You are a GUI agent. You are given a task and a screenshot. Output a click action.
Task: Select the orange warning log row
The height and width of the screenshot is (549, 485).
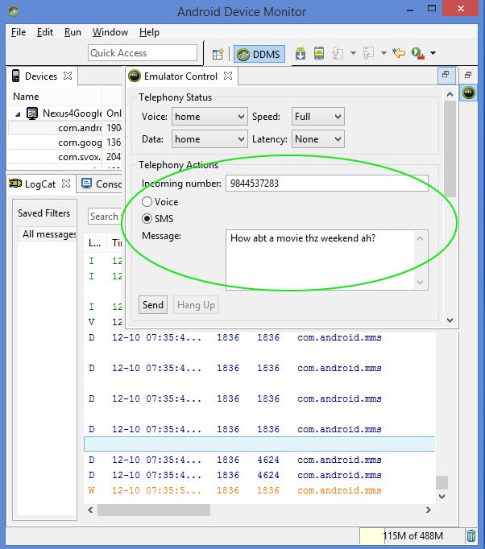[x=259, y=490]
